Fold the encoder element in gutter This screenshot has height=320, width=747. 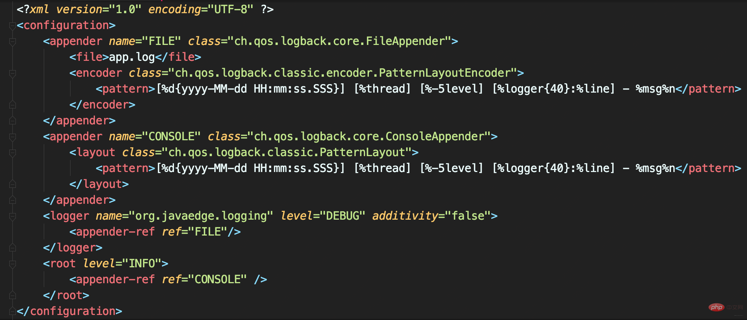point(12,74)
